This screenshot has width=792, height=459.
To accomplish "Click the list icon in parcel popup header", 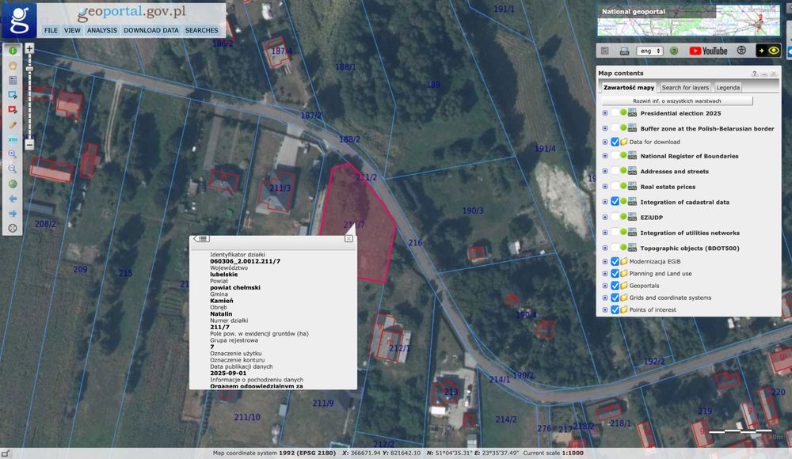I will click(201, 239).
